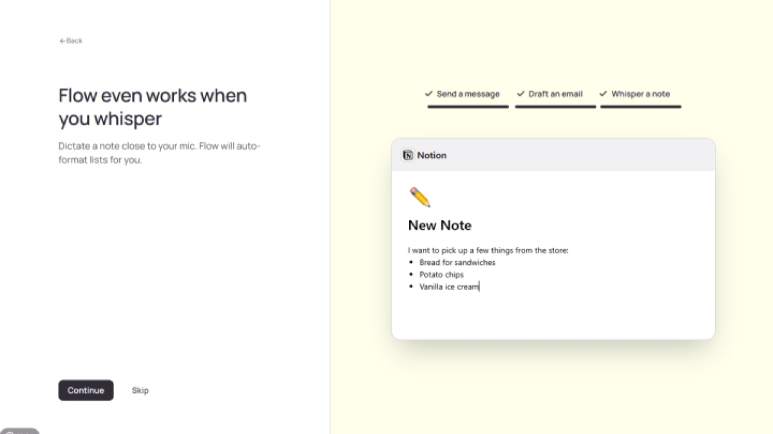Viewport: 773px width, 434px height.
Task: Select the Send a message step
Action: click(x=468, y=94)
